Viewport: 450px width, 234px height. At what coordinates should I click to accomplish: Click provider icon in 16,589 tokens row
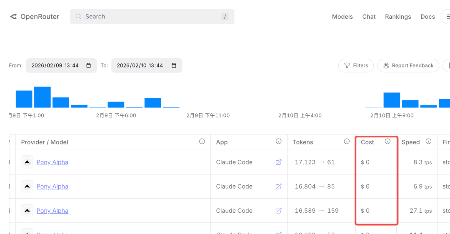coord(27,211)
